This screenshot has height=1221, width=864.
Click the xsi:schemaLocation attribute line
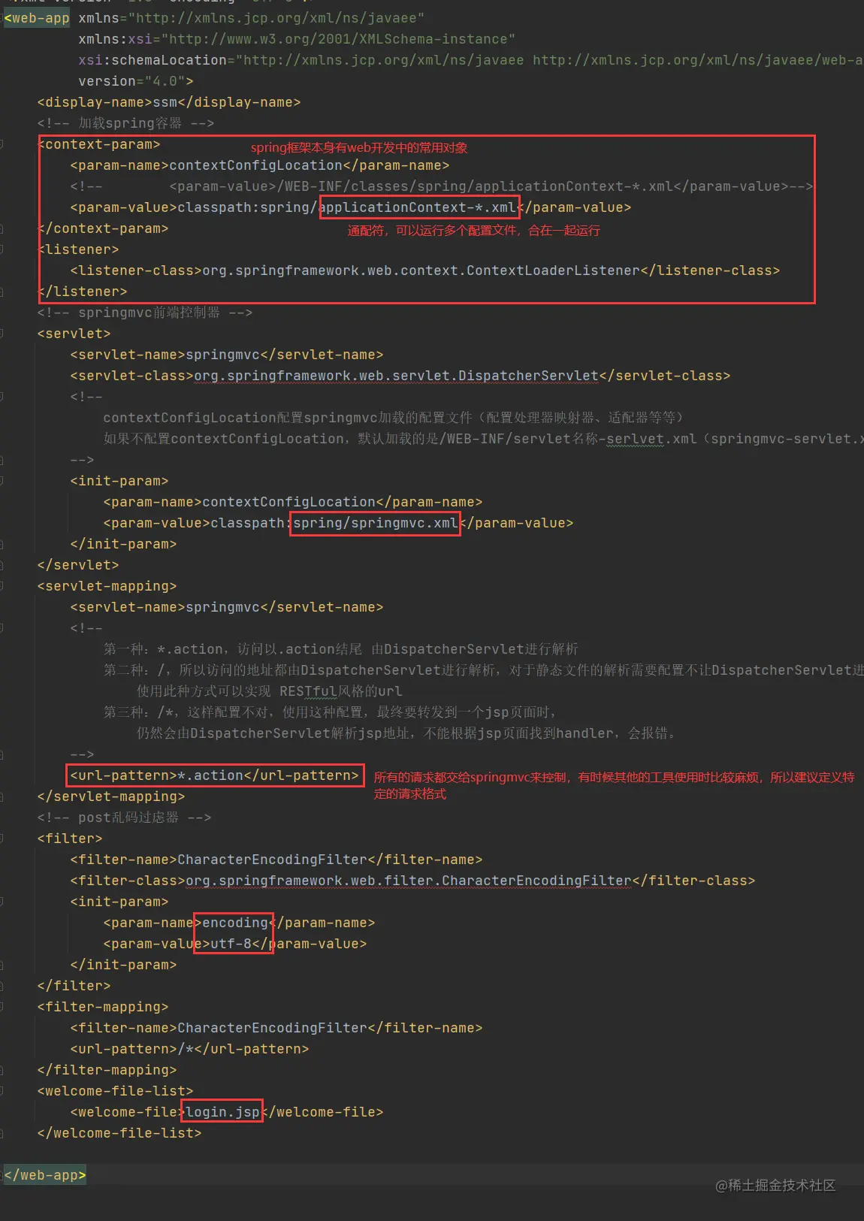470,60
